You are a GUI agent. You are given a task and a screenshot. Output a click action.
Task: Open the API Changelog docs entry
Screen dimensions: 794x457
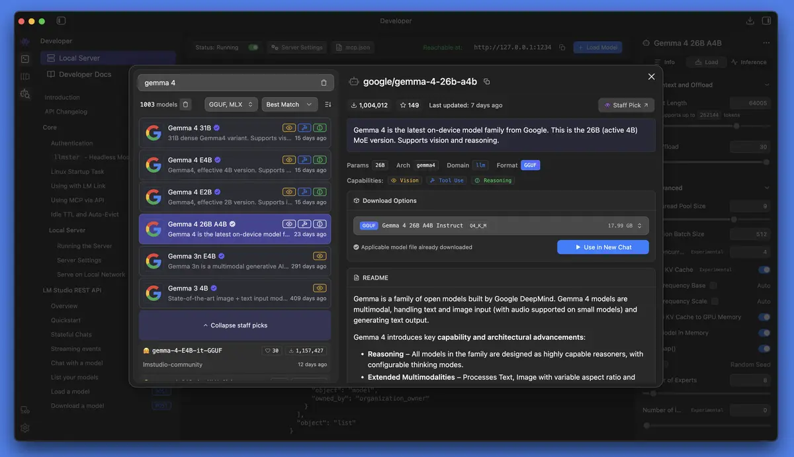tap(66, 112)
